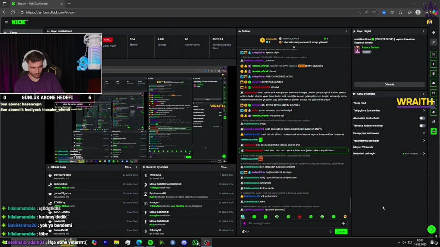This screenshot has width=440, height=247.
Task: Launch Premiere Pro from the taskbar
Action: point(106,243)
